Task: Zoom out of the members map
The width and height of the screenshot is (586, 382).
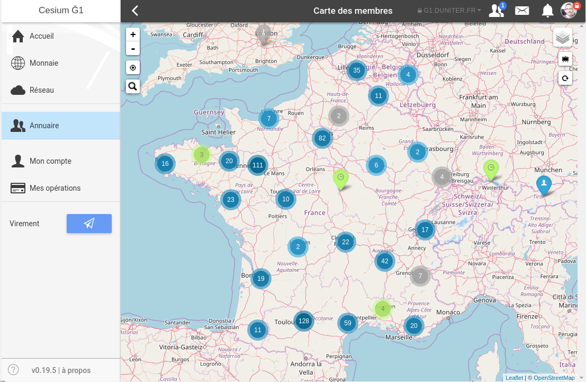Action: click(133, 49)
